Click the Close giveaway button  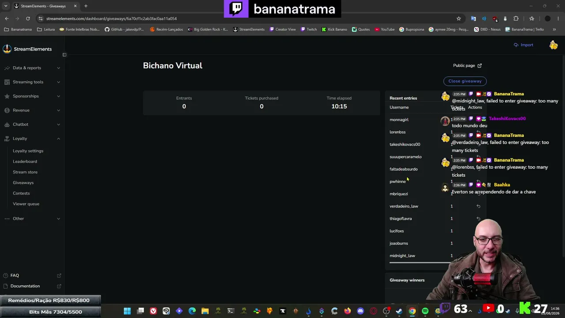465,81
